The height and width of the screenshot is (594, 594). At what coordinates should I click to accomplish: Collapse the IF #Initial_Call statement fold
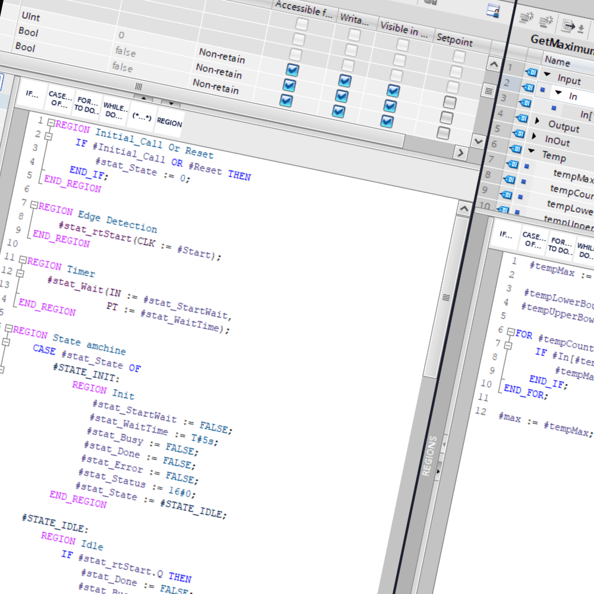(48, 137)
